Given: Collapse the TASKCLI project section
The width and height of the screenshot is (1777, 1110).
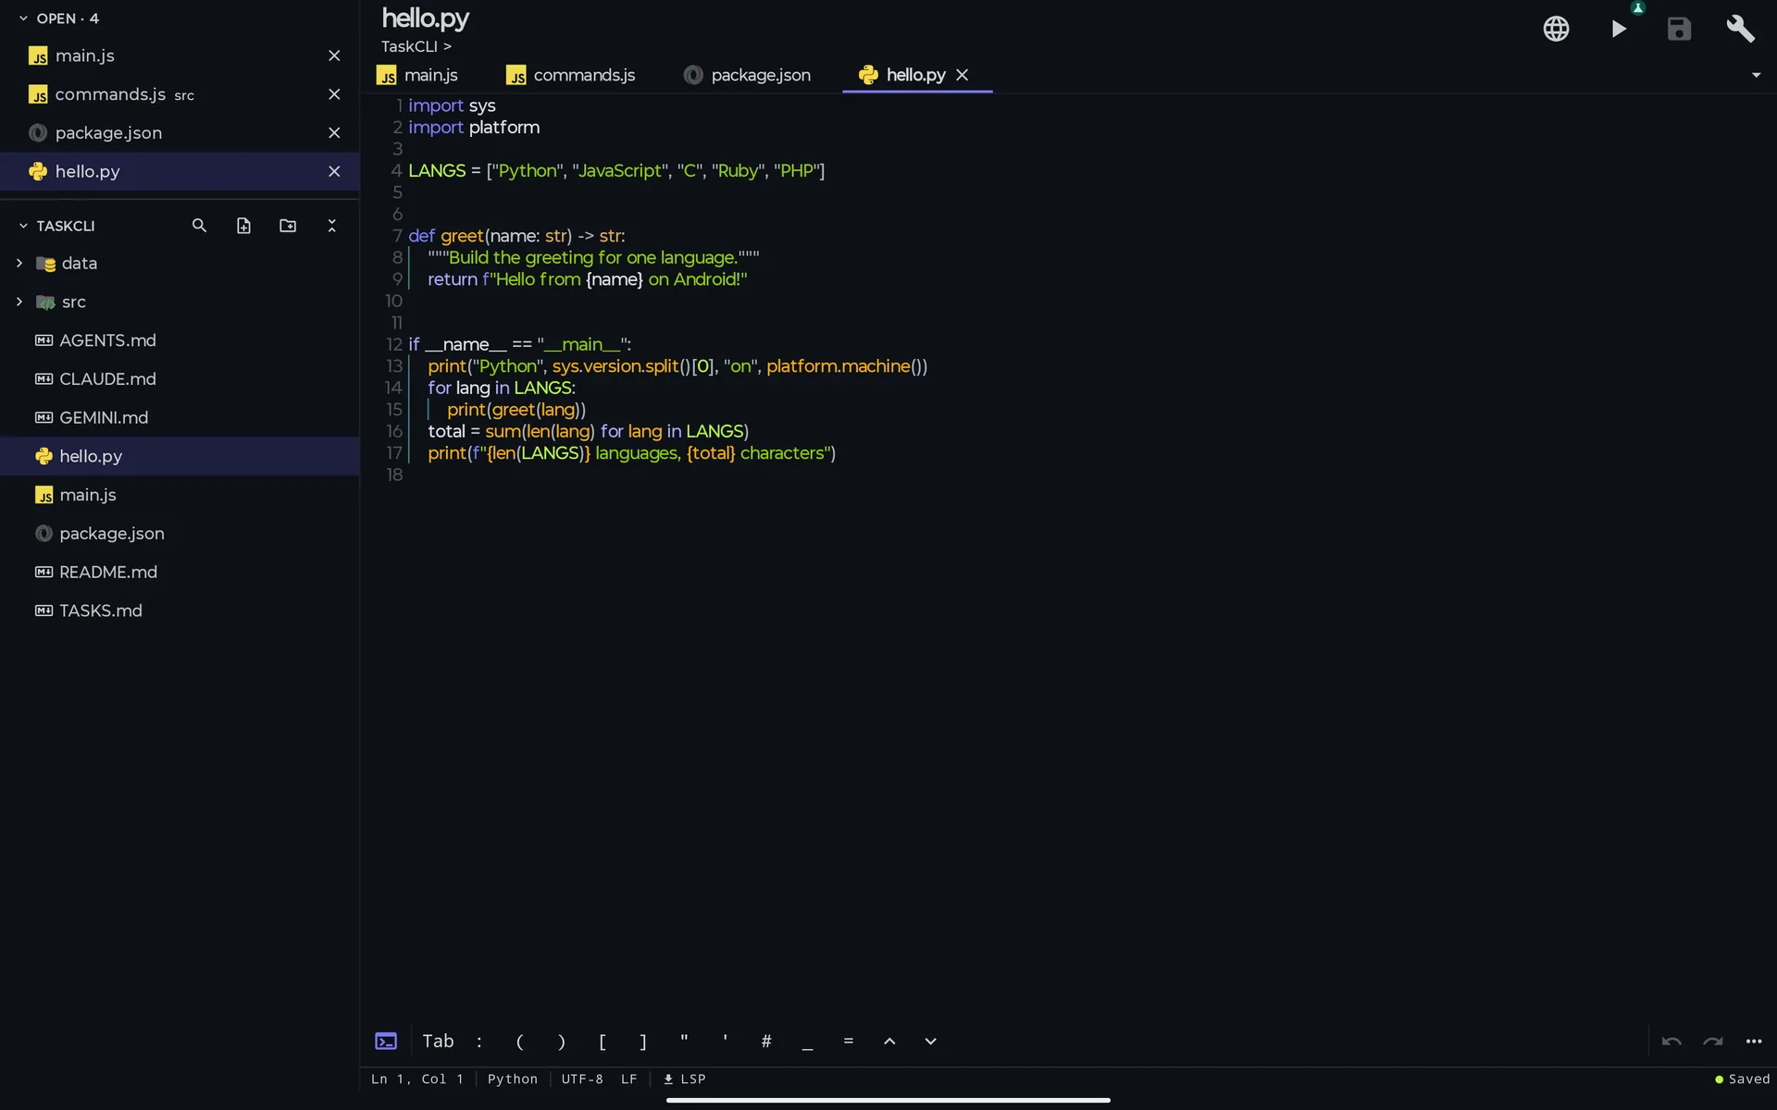Looking at the screenshot, I should click(x=24, y=226).
